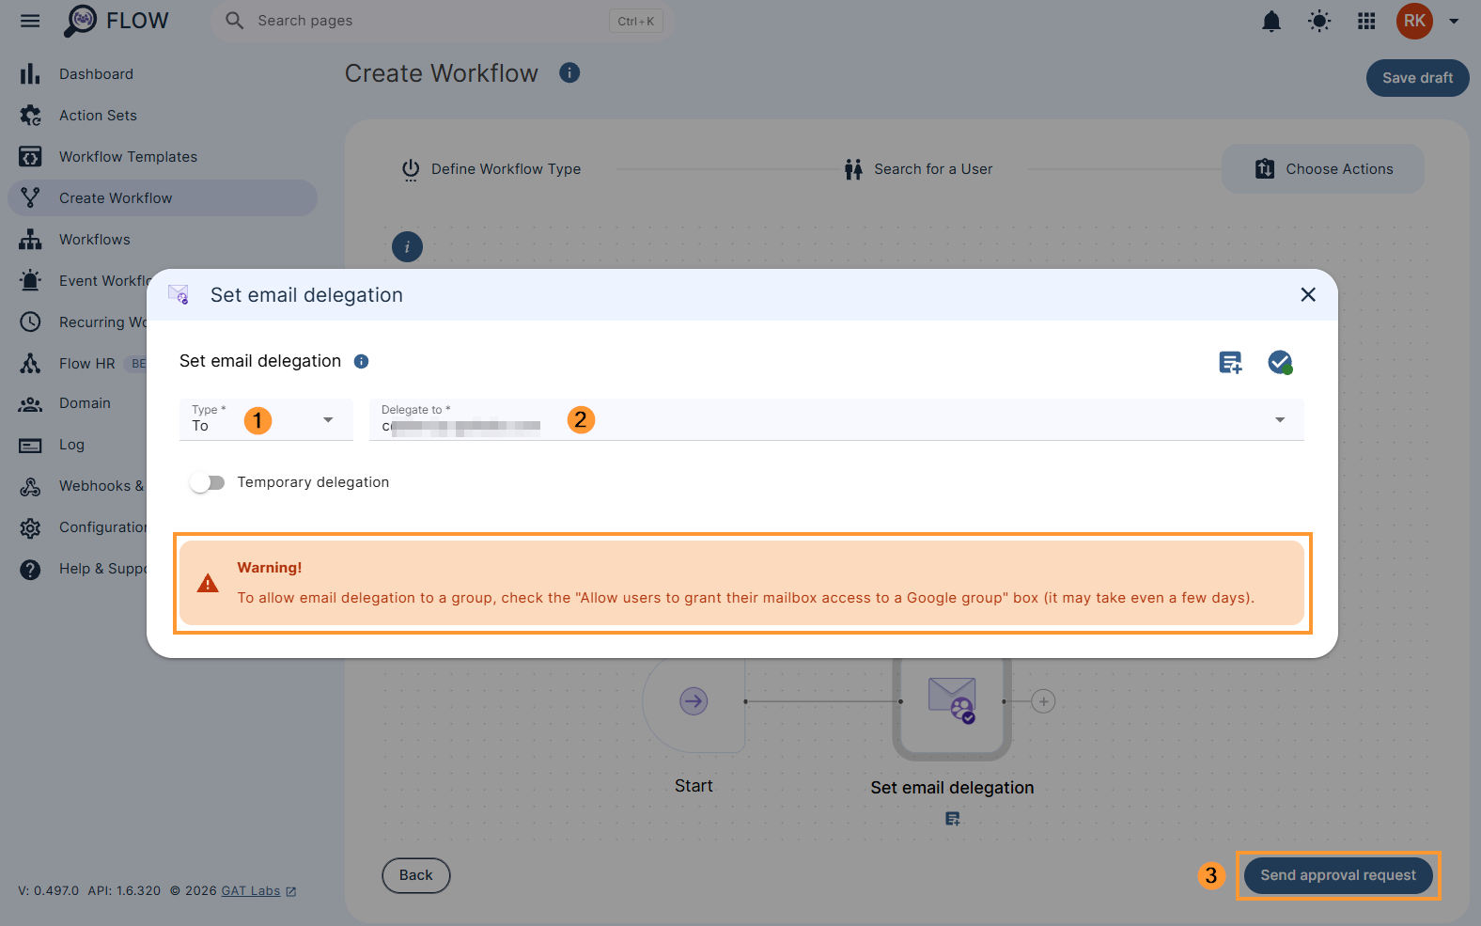Expand the account dropdown arrow
This screenshot has width=1481, height=926.
tap(1454, 21)
